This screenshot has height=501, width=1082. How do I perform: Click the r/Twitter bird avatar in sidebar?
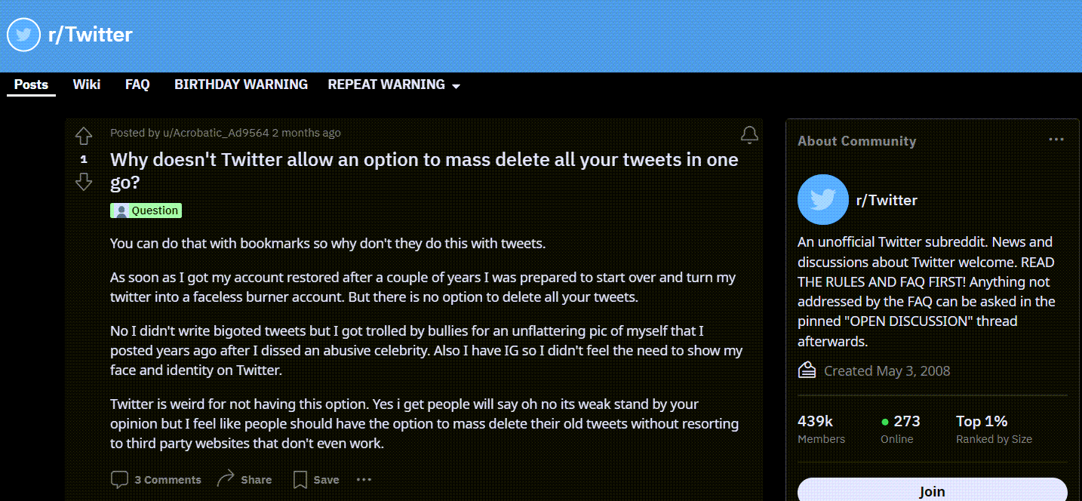(822, 199)
